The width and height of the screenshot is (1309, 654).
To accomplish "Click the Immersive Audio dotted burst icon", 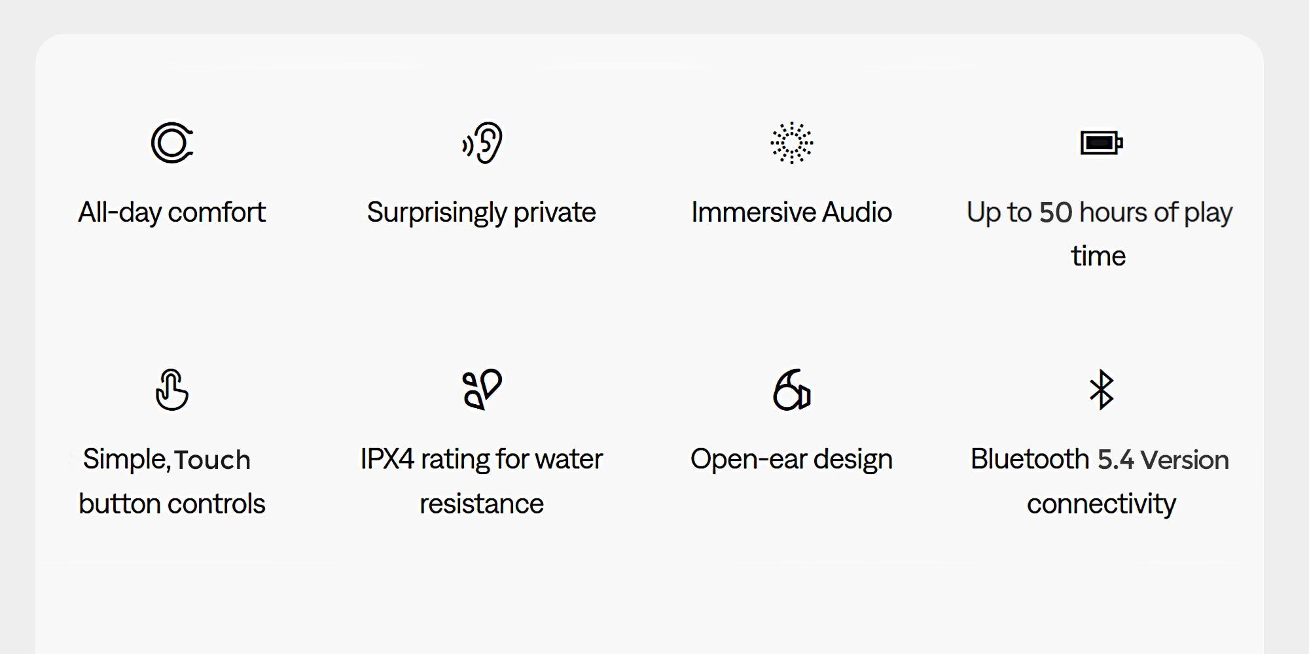I will click(791, 143).
